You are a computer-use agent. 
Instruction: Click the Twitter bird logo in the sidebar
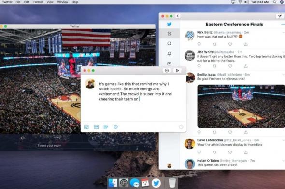pos(169,24)
